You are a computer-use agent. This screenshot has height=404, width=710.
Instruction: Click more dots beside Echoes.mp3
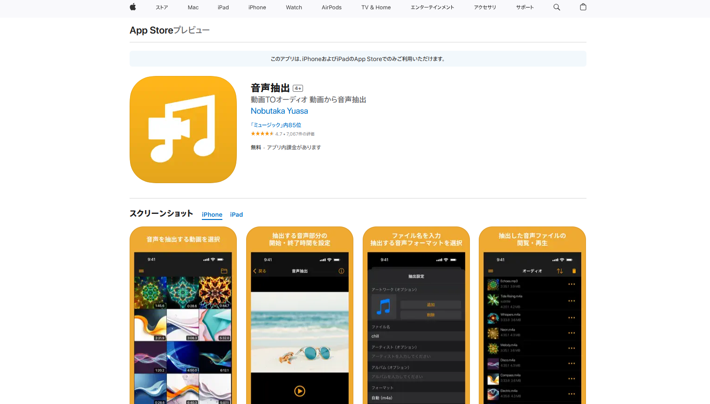click(x=572, y=284)
